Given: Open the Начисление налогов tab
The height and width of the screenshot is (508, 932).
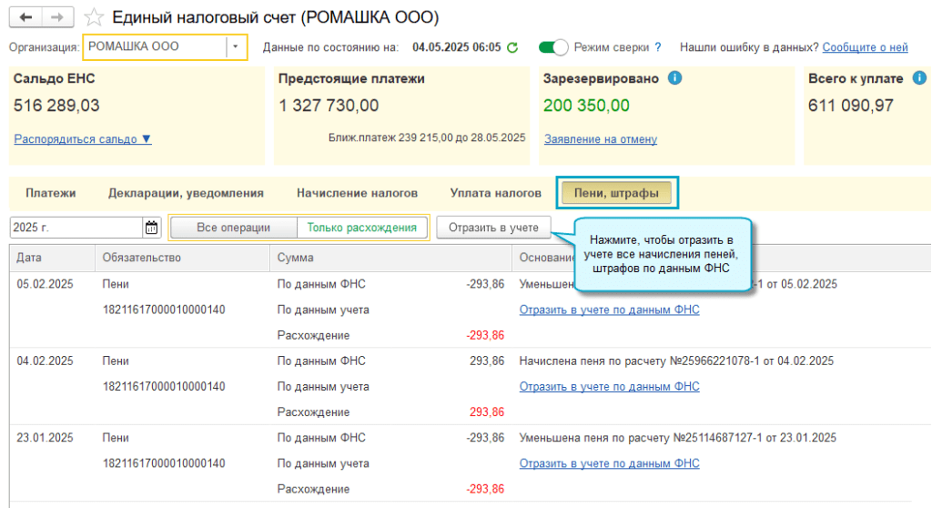Looking at the screenshot, I should (357, 193).
